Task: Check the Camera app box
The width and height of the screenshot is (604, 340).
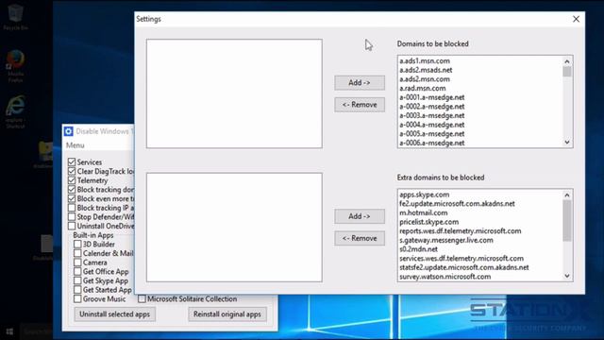Action: [x=77, y=263]
